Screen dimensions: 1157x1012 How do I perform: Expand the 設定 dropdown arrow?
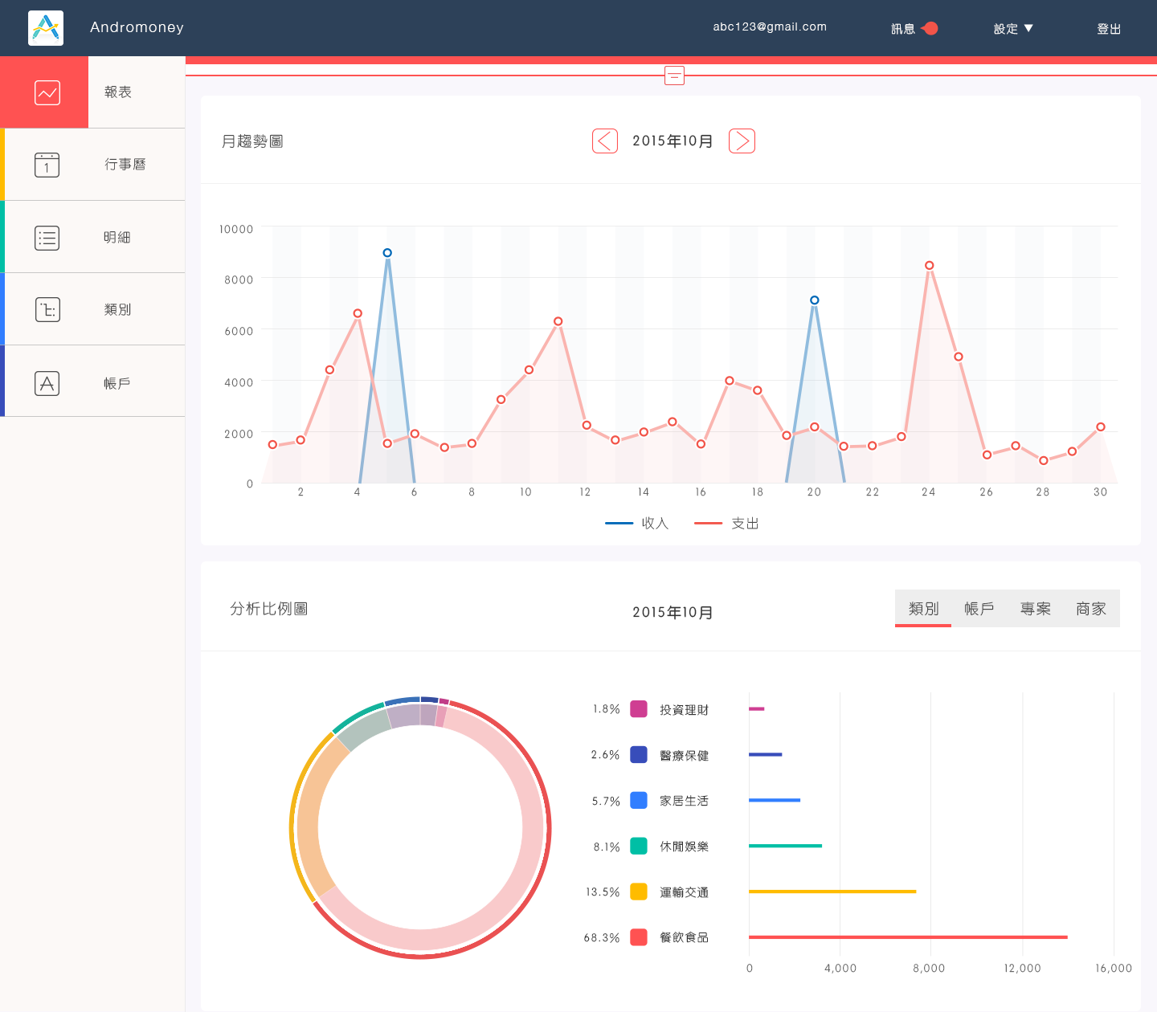pos(1028,29)
